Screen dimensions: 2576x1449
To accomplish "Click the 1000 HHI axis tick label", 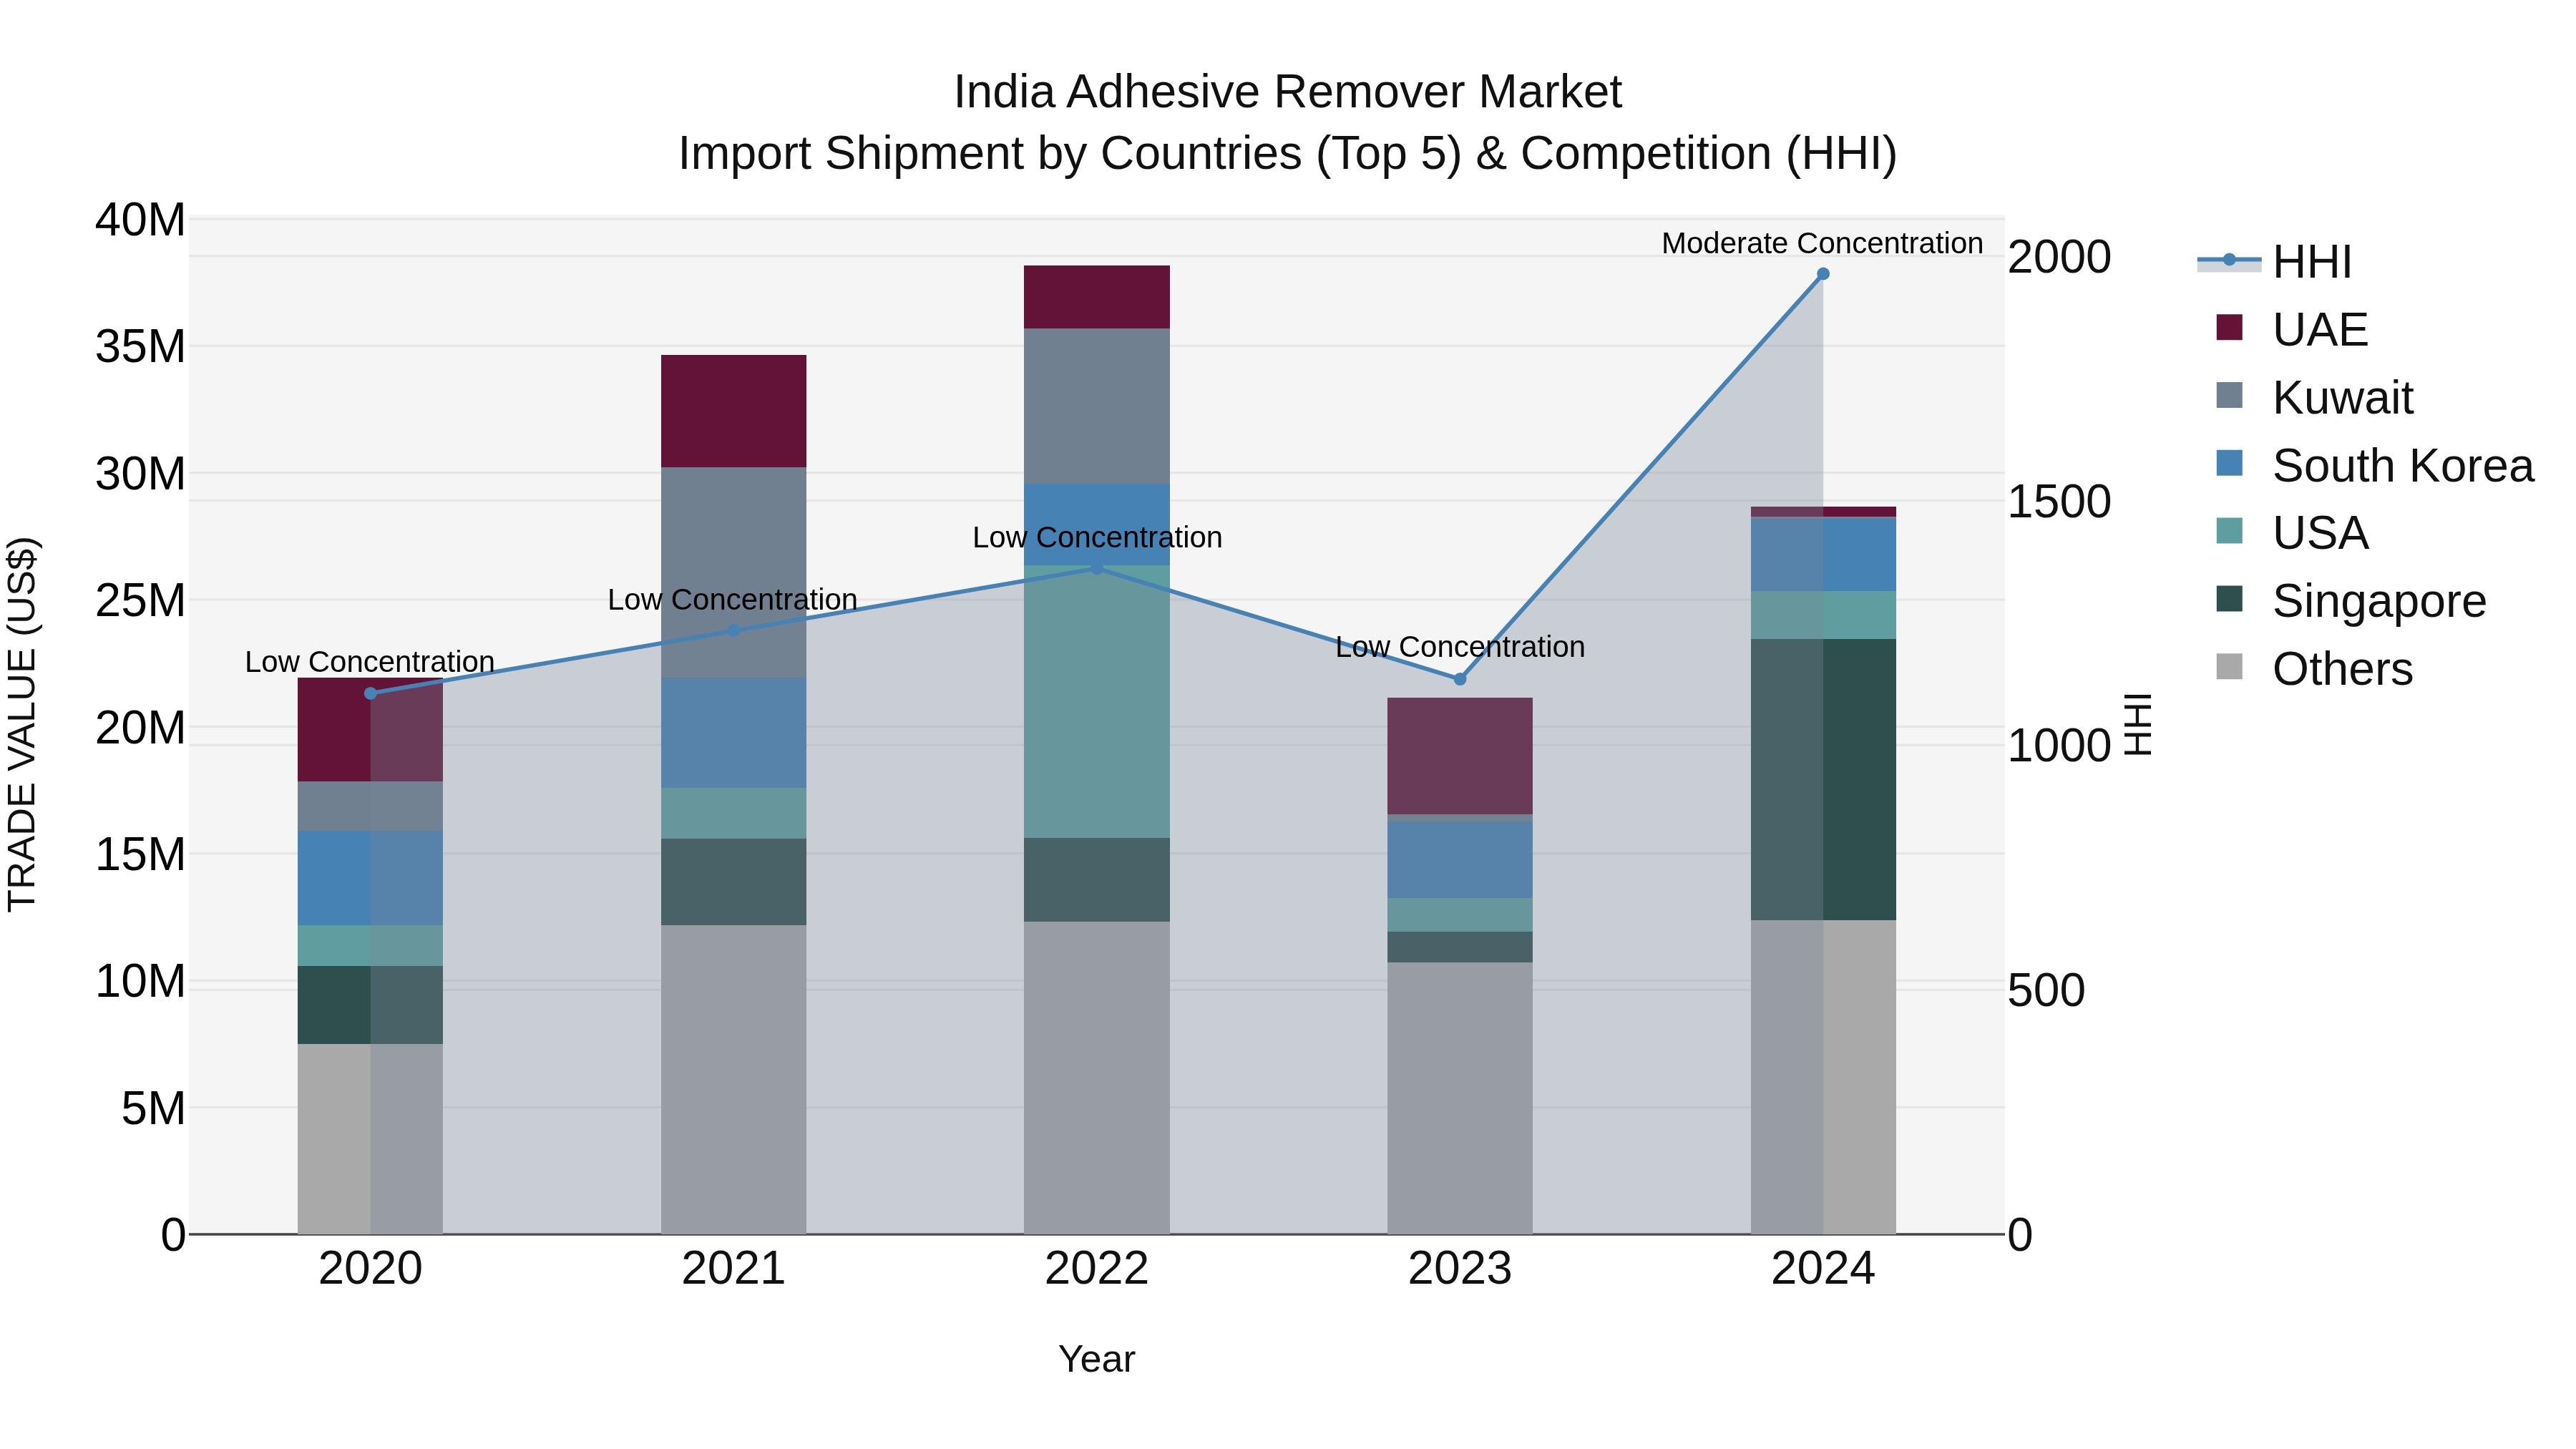I will click(2059, 746).
